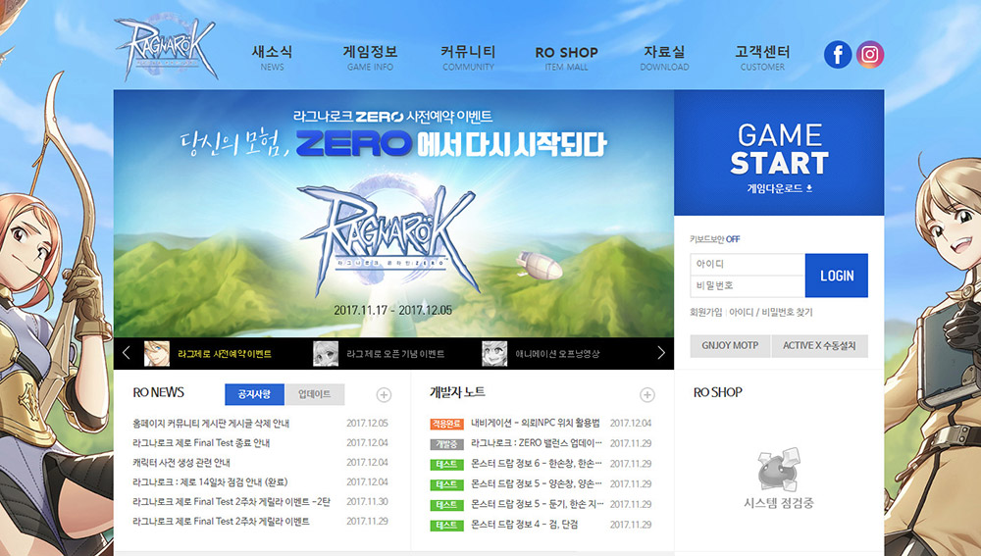Focus the 아이디 input field
This screenshot has width=981, height=556.
point(748,264)
